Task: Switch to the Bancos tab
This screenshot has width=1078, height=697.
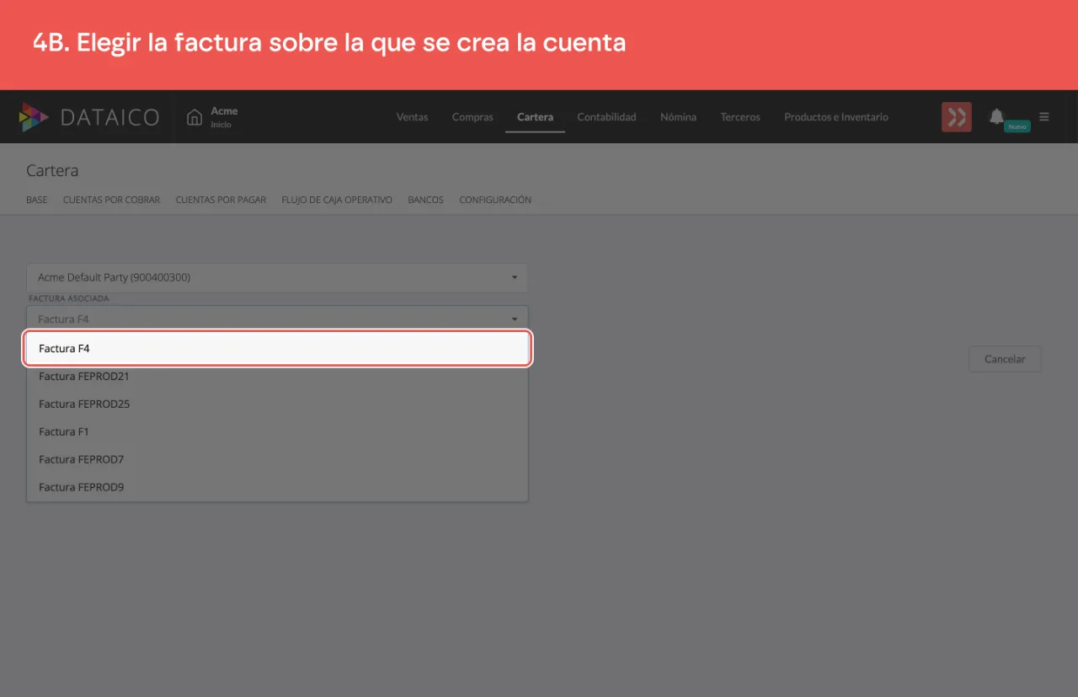Action: click(425, 200)
